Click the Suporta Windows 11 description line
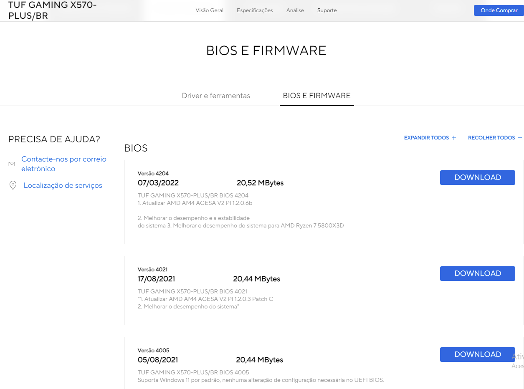 pyautogui.click(x=261, y=380)
